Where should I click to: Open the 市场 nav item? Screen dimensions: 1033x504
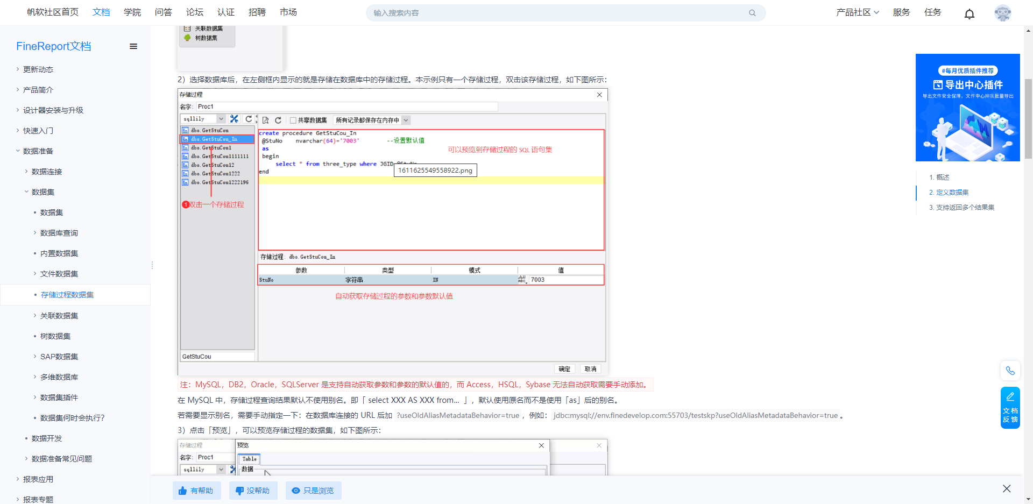tap(288, 12)
